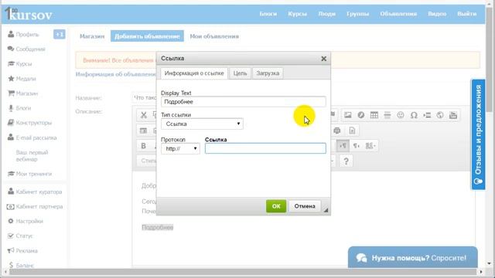
Task: Open the Отзывы и предложения side tab
Action: [x=478, y=134]
